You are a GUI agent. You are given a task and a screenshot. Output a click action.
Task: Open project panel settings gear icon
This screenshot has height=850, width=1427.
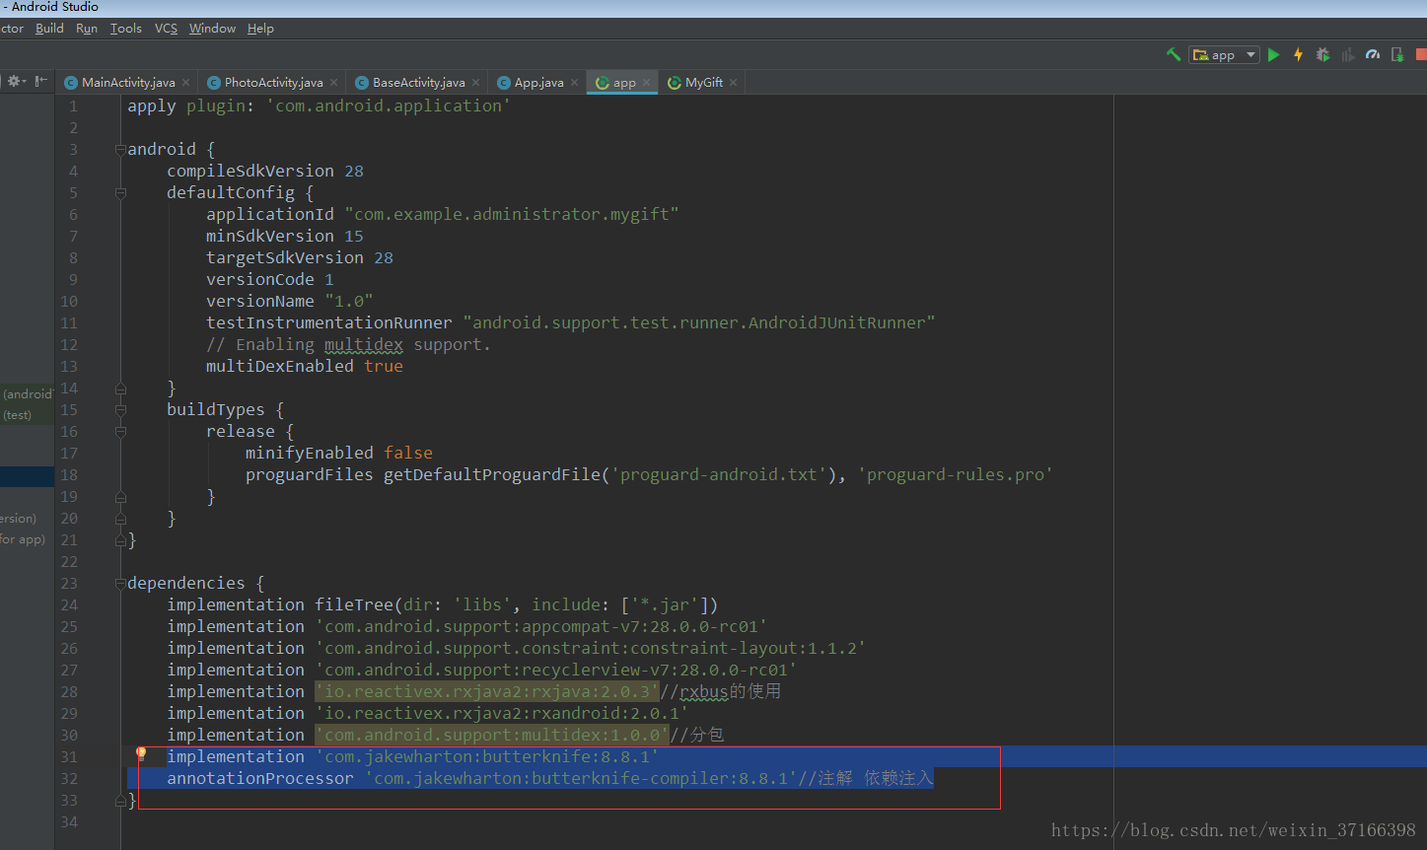coord(17,82)
